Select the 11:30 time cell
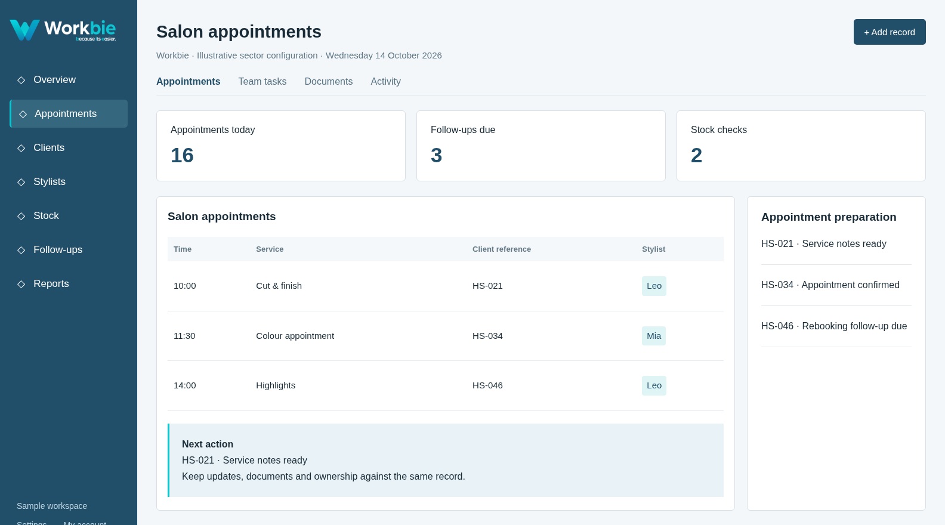Image resolution: width=945 pixels, height=525 pixels. tap(184, 336)
